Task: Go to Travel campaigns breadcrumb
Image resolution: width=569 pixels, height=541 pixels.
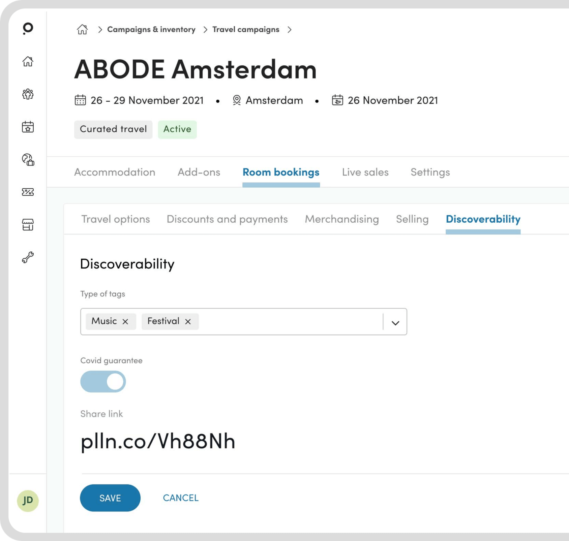Action: pyautogui.click(x=246, y=30)
